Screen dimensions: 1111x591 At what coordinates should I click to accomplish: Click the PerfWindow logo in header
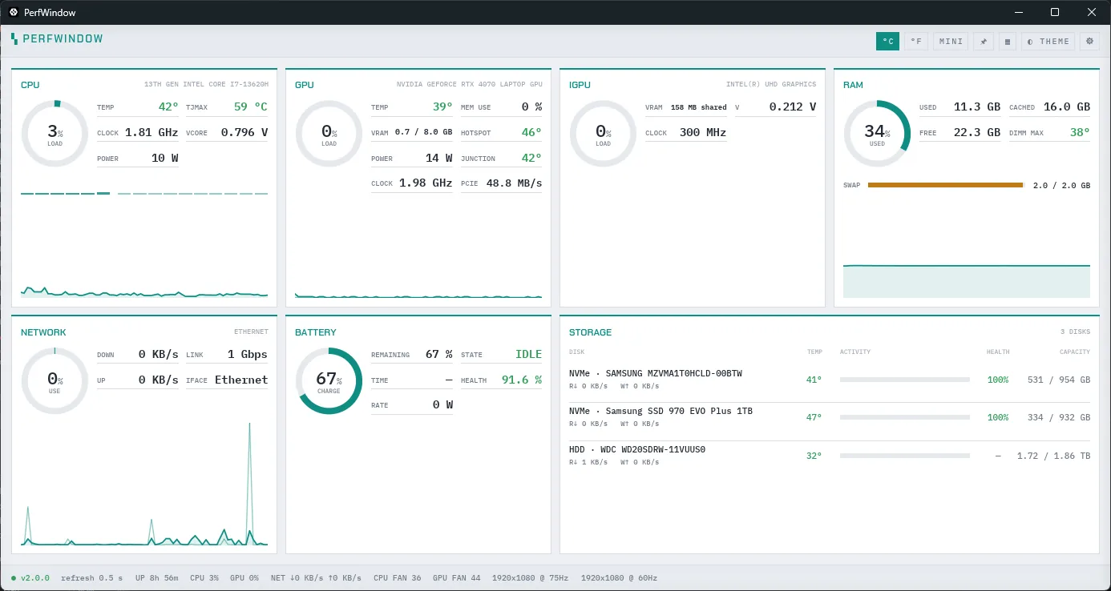click(57, 38)
